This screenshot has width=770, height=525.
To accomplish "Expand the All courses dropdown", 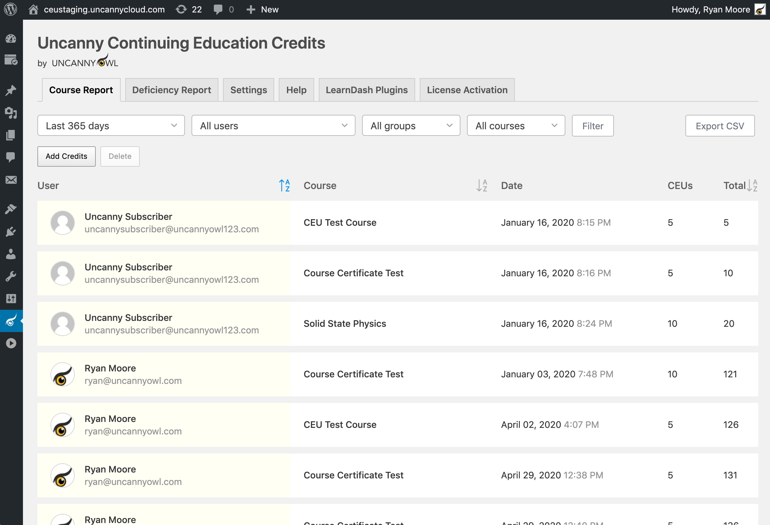I will click(516, 126).
